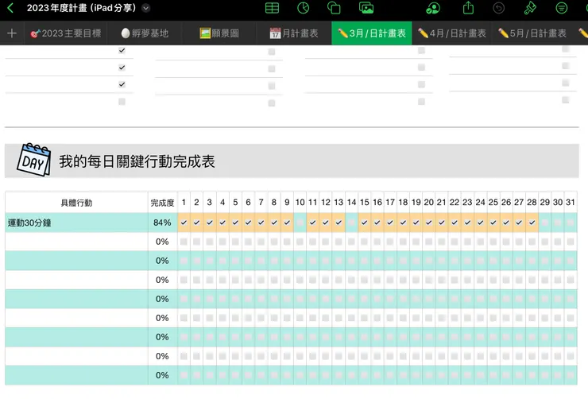Select the 完成度 header cell
This screenshot has height=399, width=588.
click(162, 203)
